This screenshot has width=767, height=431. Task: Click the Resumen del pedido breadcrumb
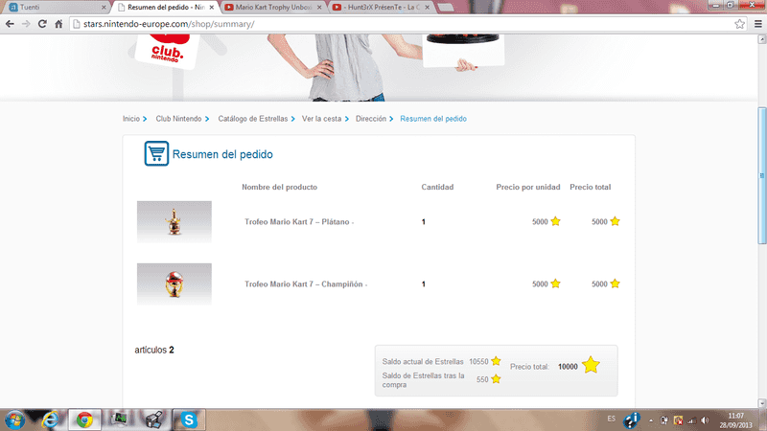click(x=433, y=119)
